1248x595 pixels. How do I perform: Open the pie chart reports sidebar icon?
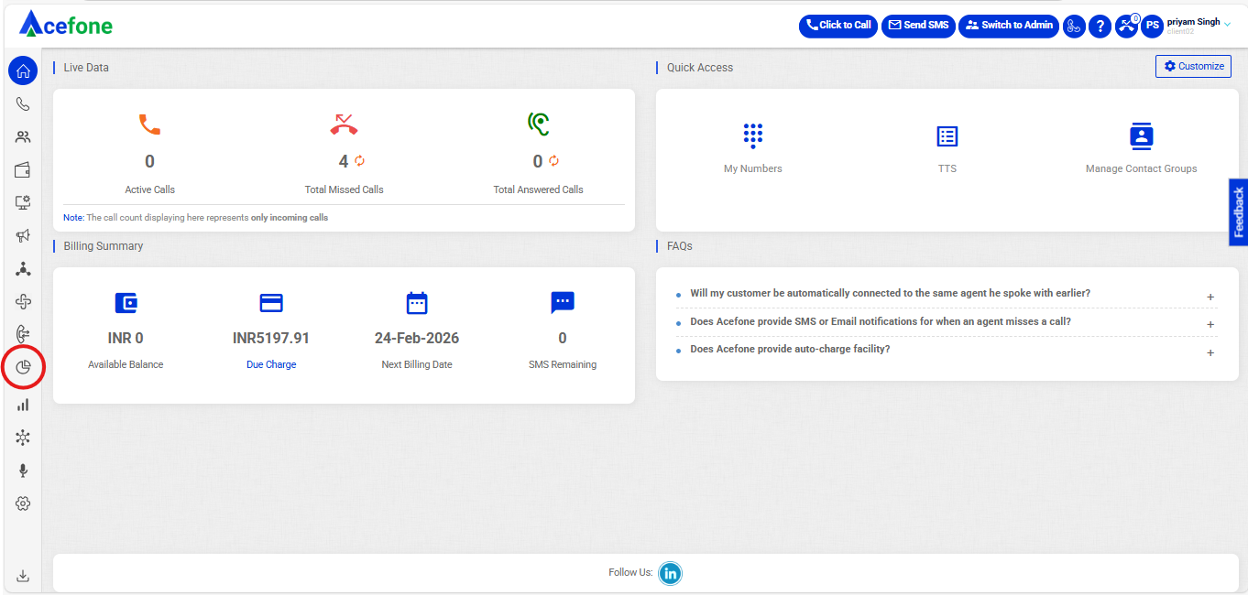23,367
